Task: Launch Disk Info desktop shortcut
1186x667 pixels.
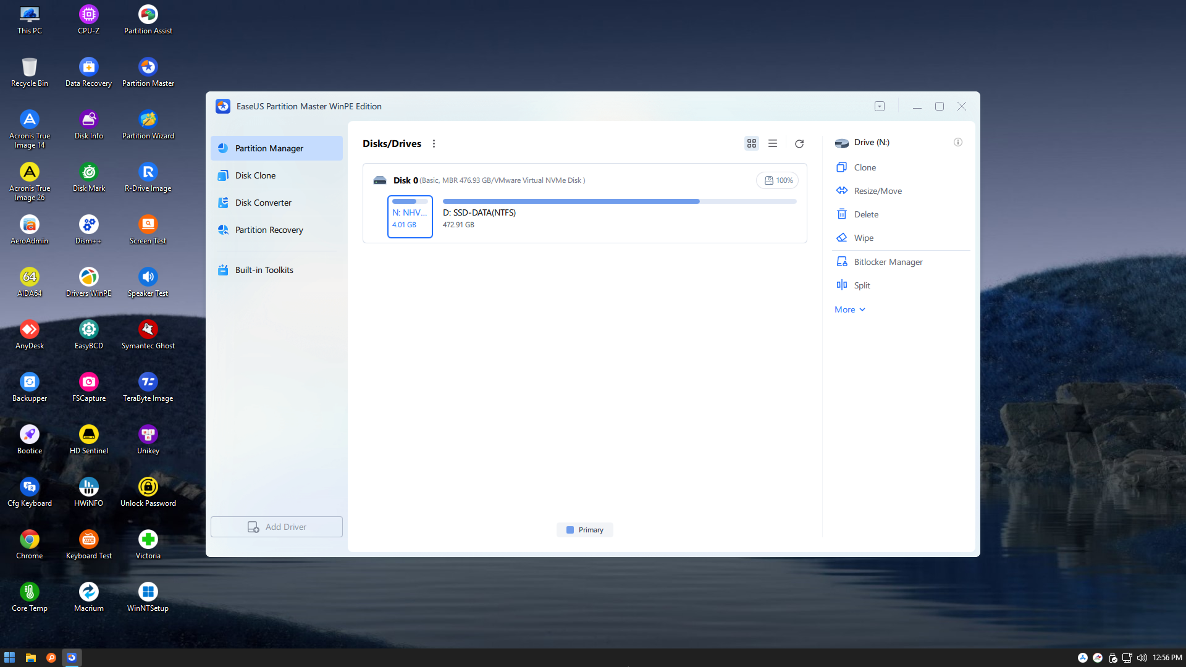Action: point(88,125)
